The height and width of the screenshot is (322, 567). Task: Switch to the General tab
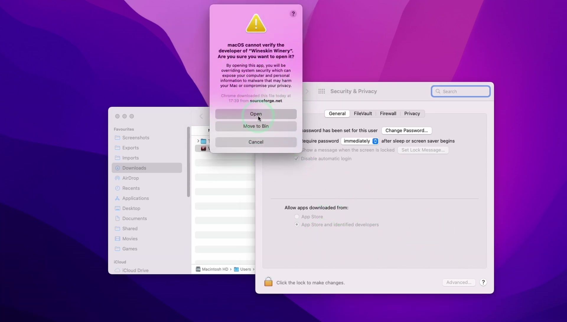tap(337, 114)
